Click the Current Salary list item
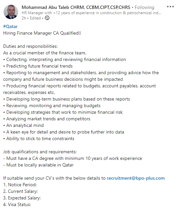 tap(20, 191)
